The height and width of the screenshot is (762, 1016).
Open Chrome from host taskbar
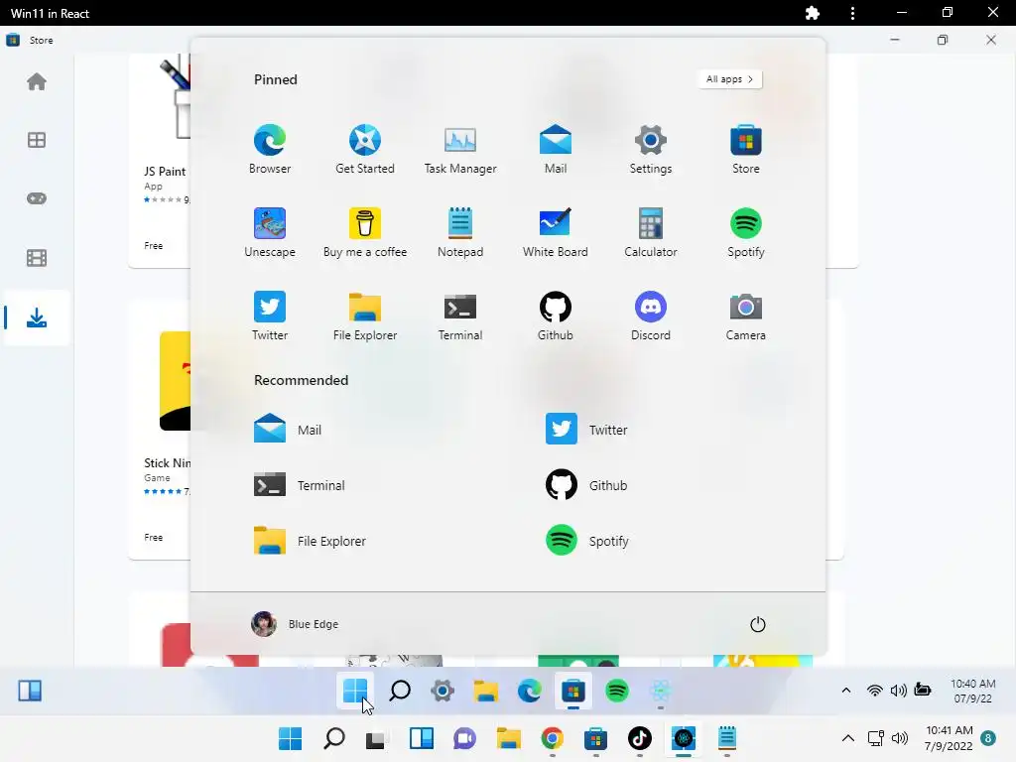point(552,738)
